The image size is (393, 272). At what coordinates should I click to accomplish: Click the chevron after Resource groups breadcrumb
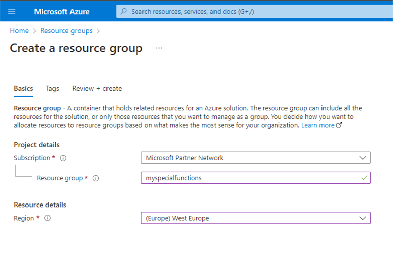(x=98, y=31)
